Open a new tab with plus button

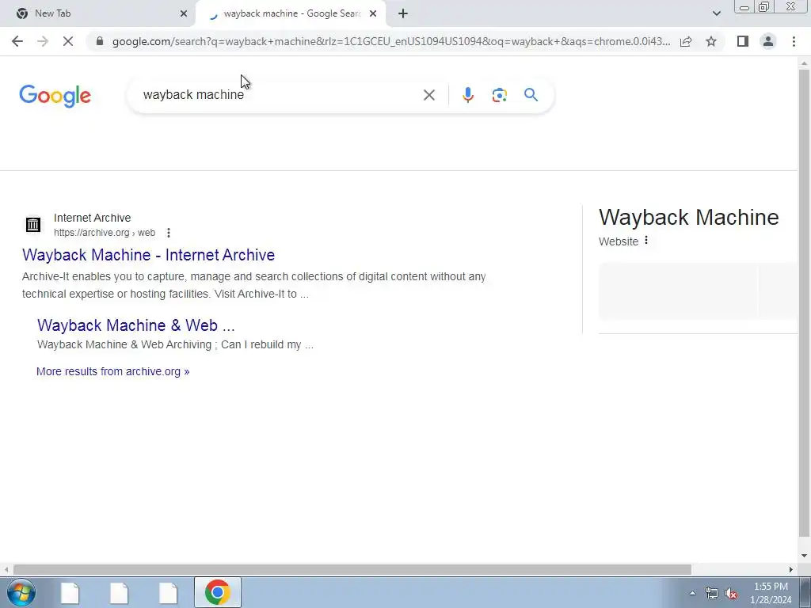coord(403,13)
